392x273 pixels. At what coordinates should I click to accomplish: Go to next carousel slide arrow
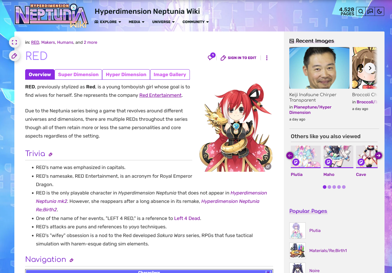[x=379, y=156]
